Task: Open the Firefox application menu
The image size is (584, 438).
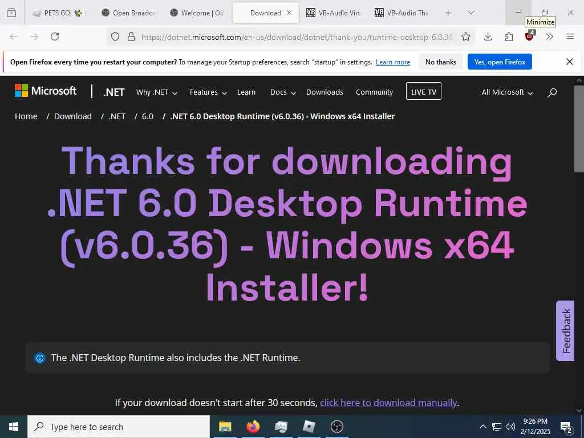Action: click(570, 36)
